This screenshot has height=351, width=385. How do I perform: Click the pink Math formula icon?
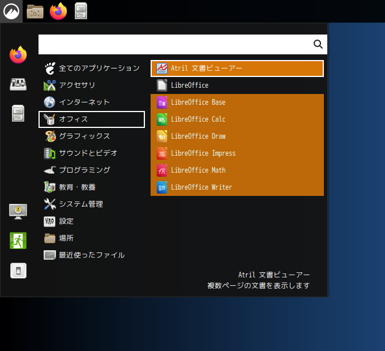click(162, 170)
